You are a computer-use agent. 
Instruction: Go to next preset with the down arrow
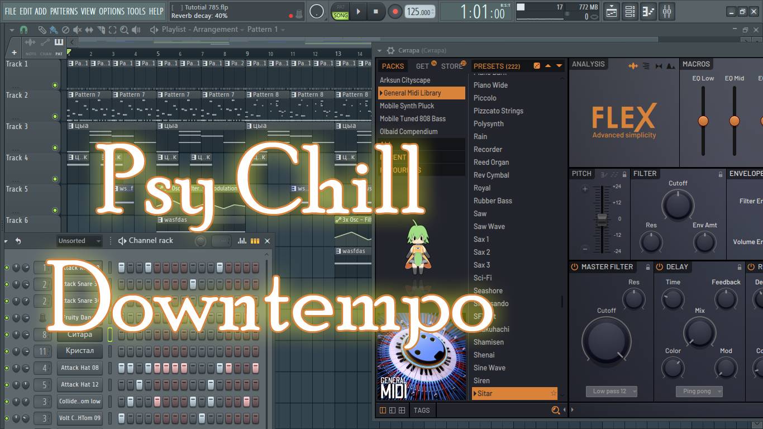click(x=559, y=66)
